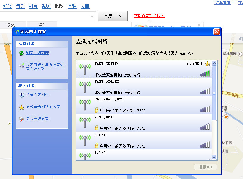
Task: Select the JYLFD network name
Action: tap(100, 135)
